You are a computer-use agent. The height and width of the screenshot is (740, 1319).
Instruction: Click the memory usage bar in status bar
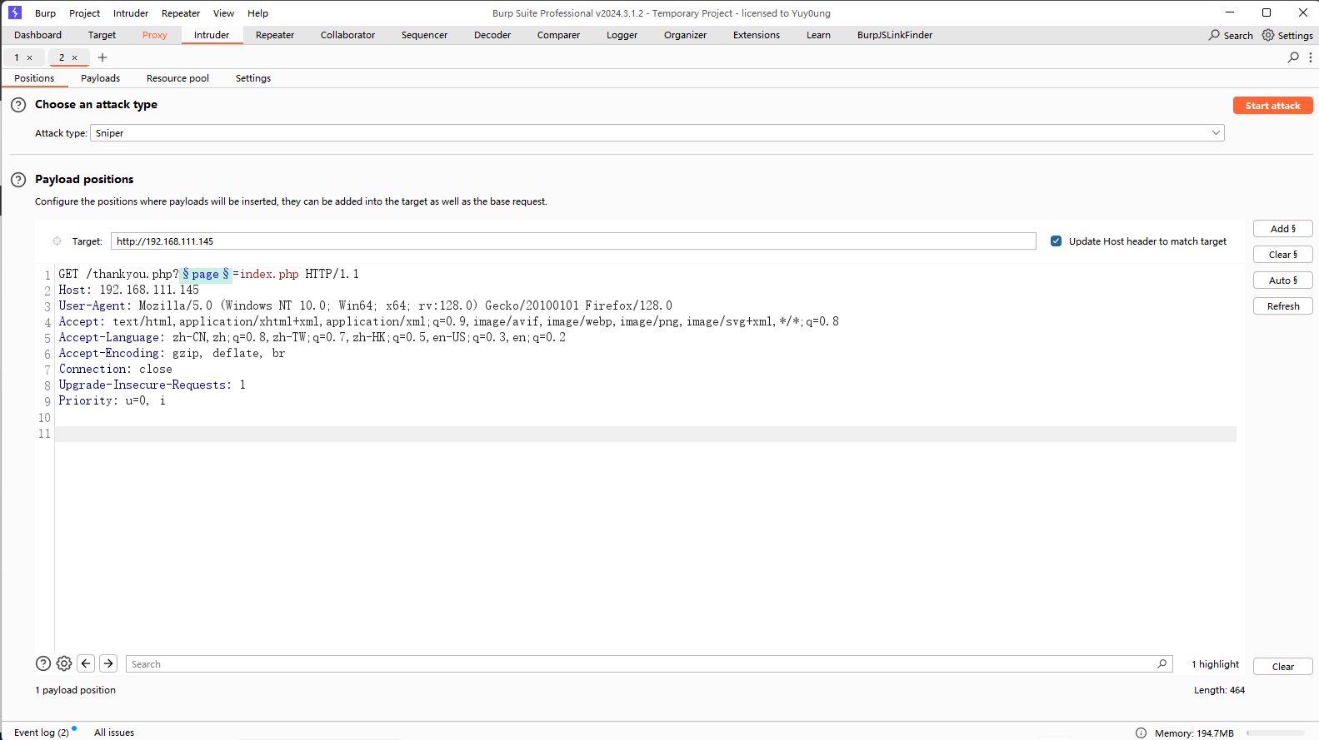(x=1275, y=733)
